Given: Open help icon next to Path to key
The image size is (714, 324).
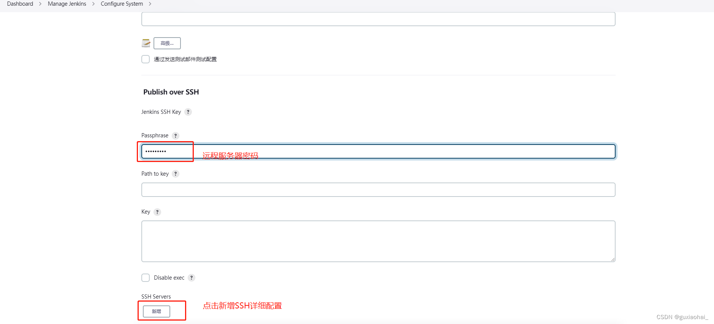Looking at the screenshot, I should (x=176, y=174).
